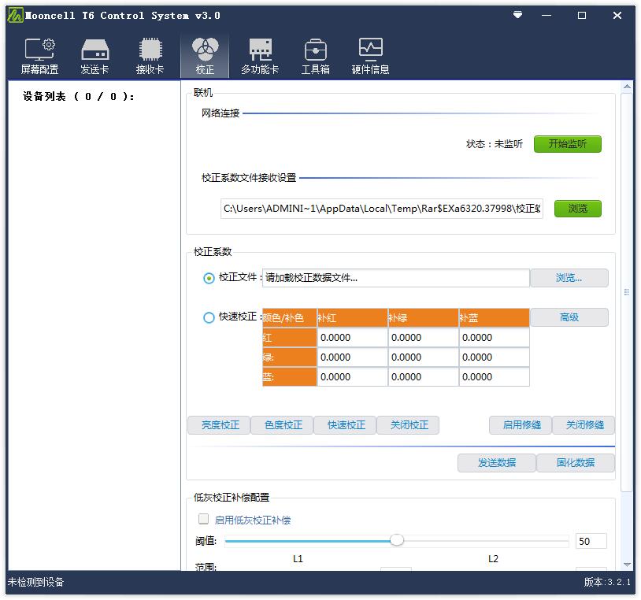This screenshot has height=600, width=641.
Task: Click the green 浏览 button for receive path
Action: [578, 209]
